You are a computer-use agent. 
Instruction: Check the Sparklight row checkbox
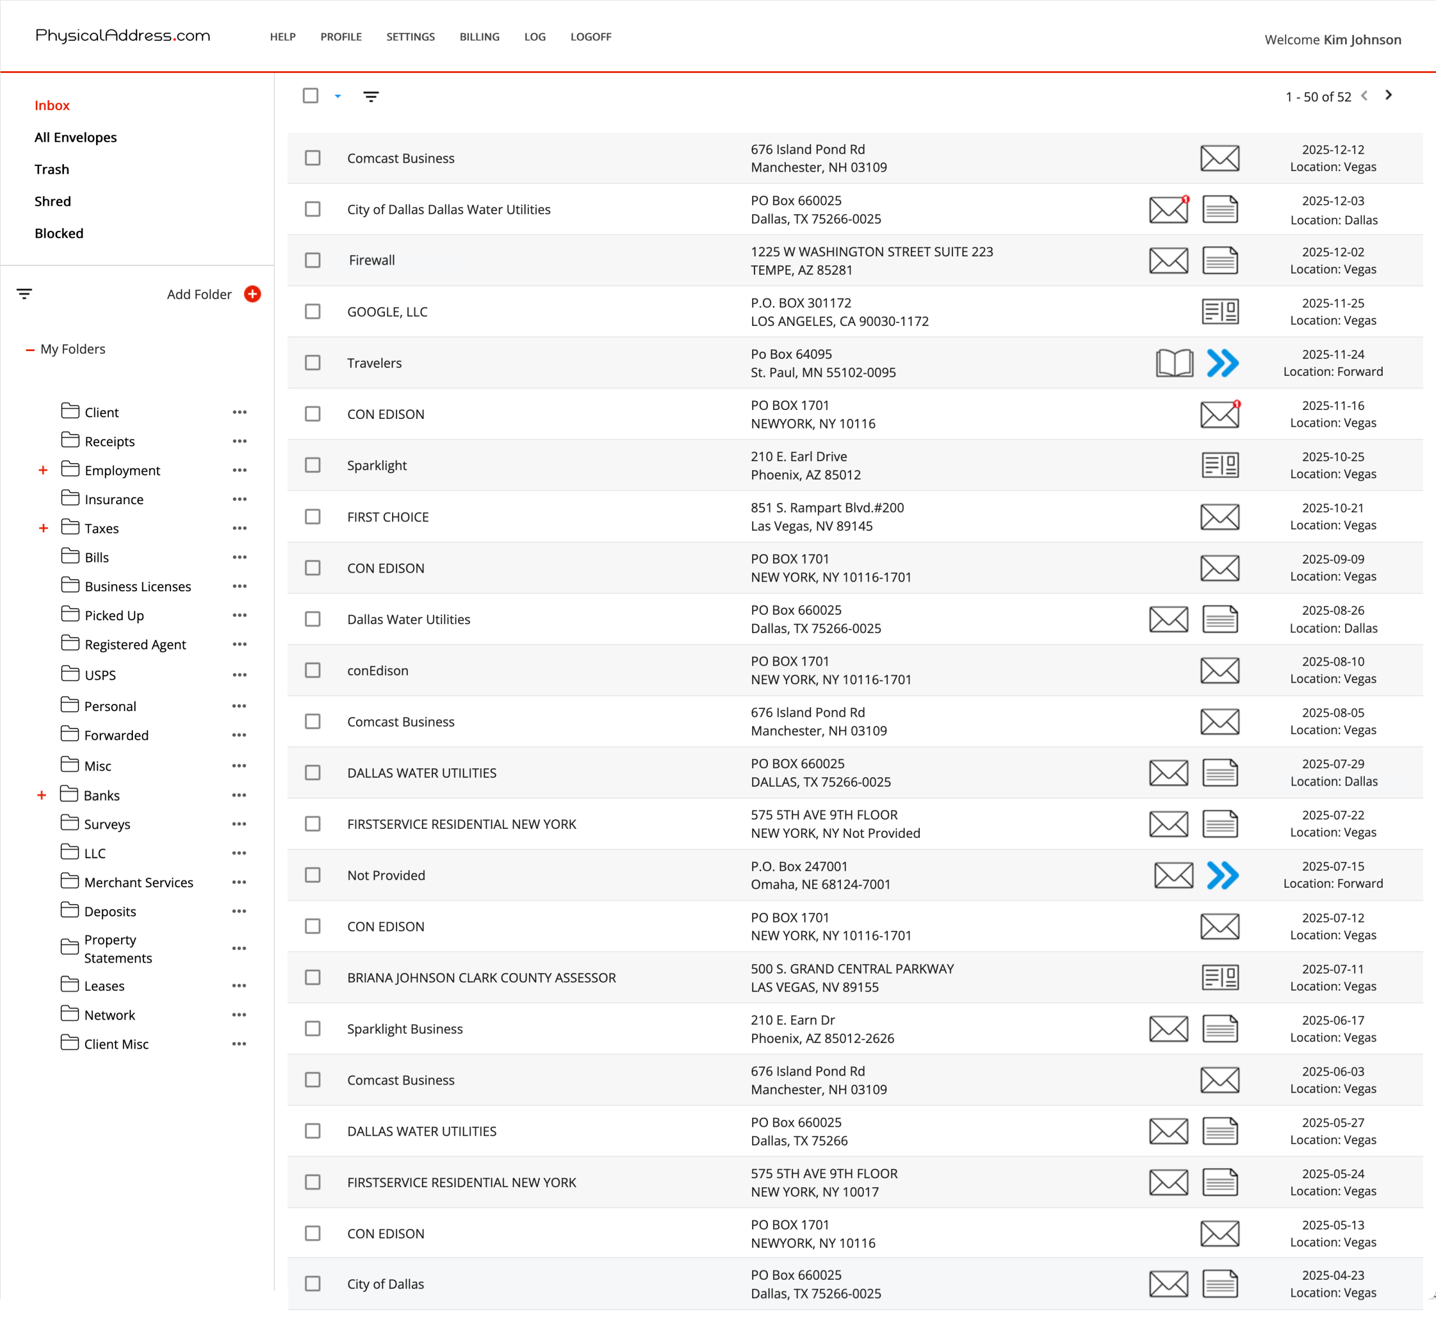click(x=313, y=465)
